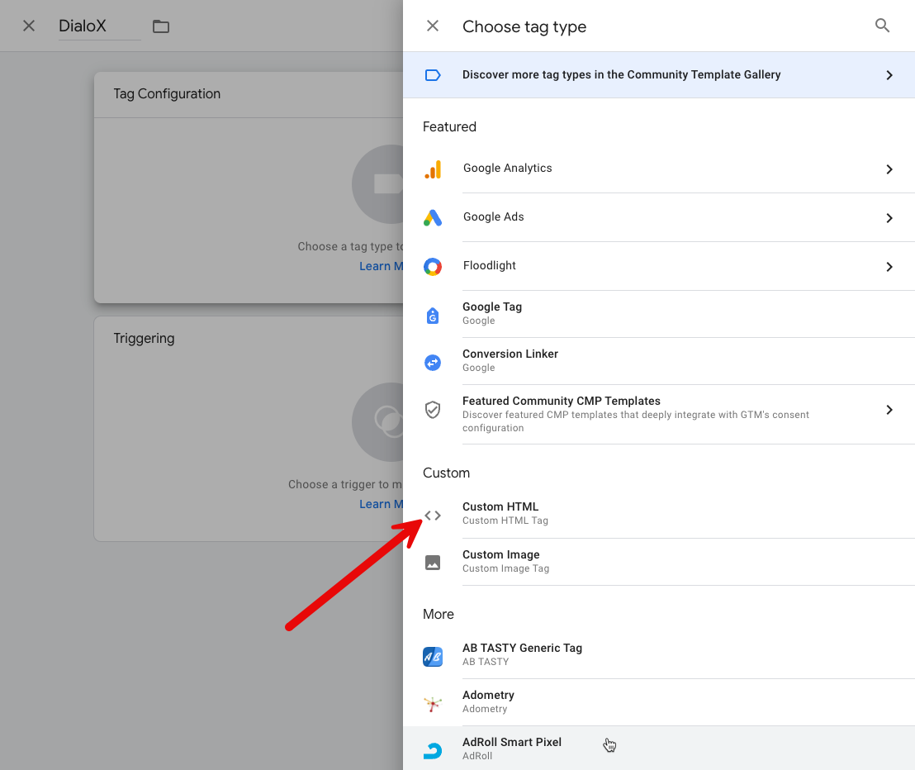This screenshot has width=915, height=770.
Task: Click the Google Analytics bar chart icon
Action: pos(433,169)
